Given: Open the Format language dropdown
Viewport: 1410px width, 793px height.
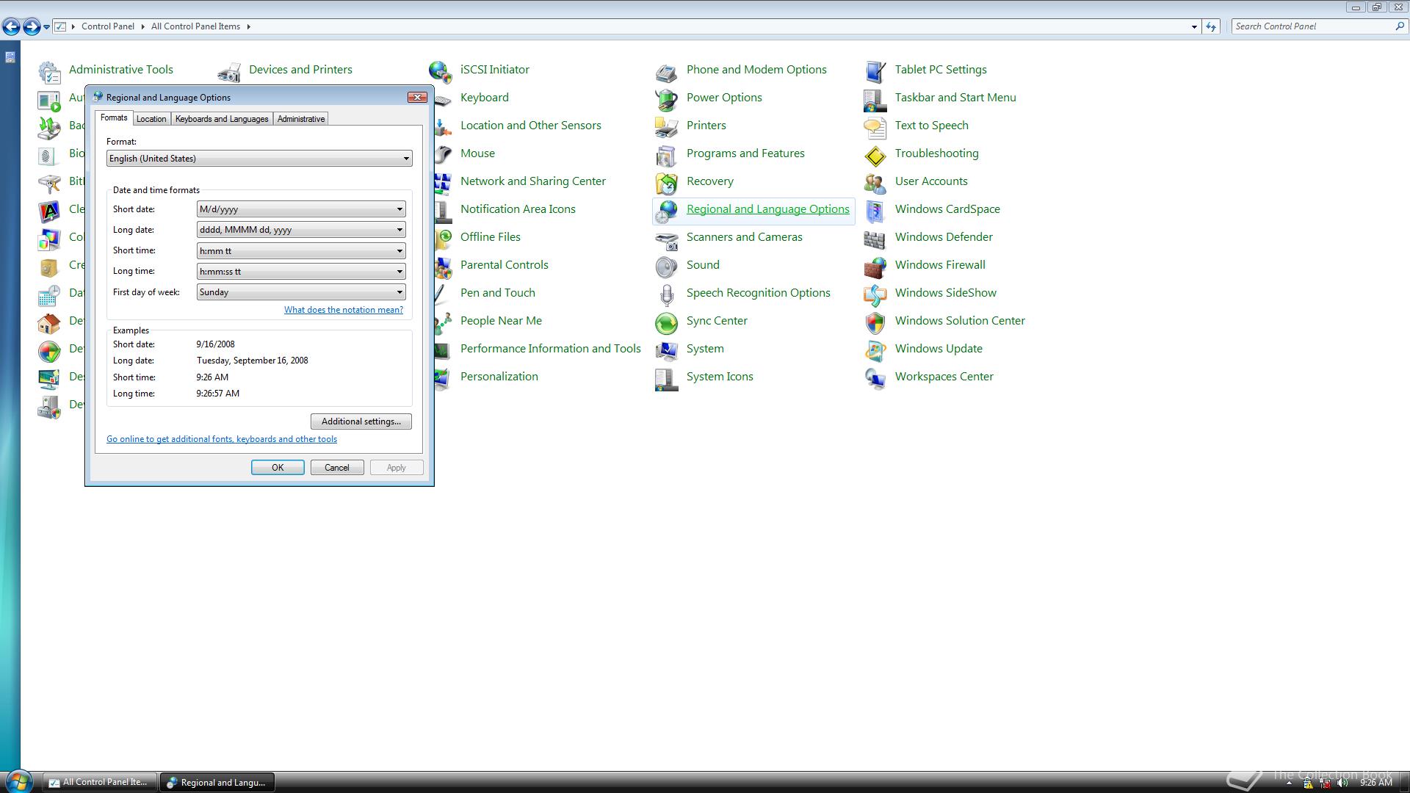Looking at the screenshot, I should point(259,159).
